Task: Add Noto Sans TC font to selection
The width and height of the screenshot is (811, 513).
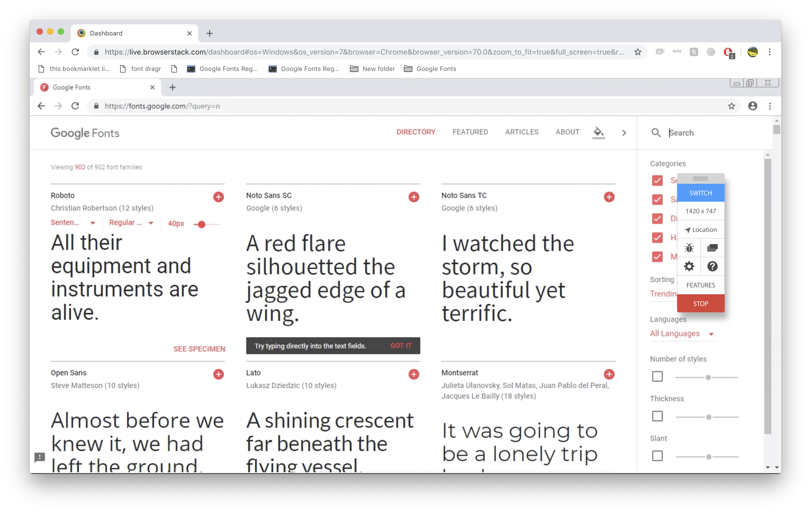Action: pyautogui.click(x=609, y=197)
